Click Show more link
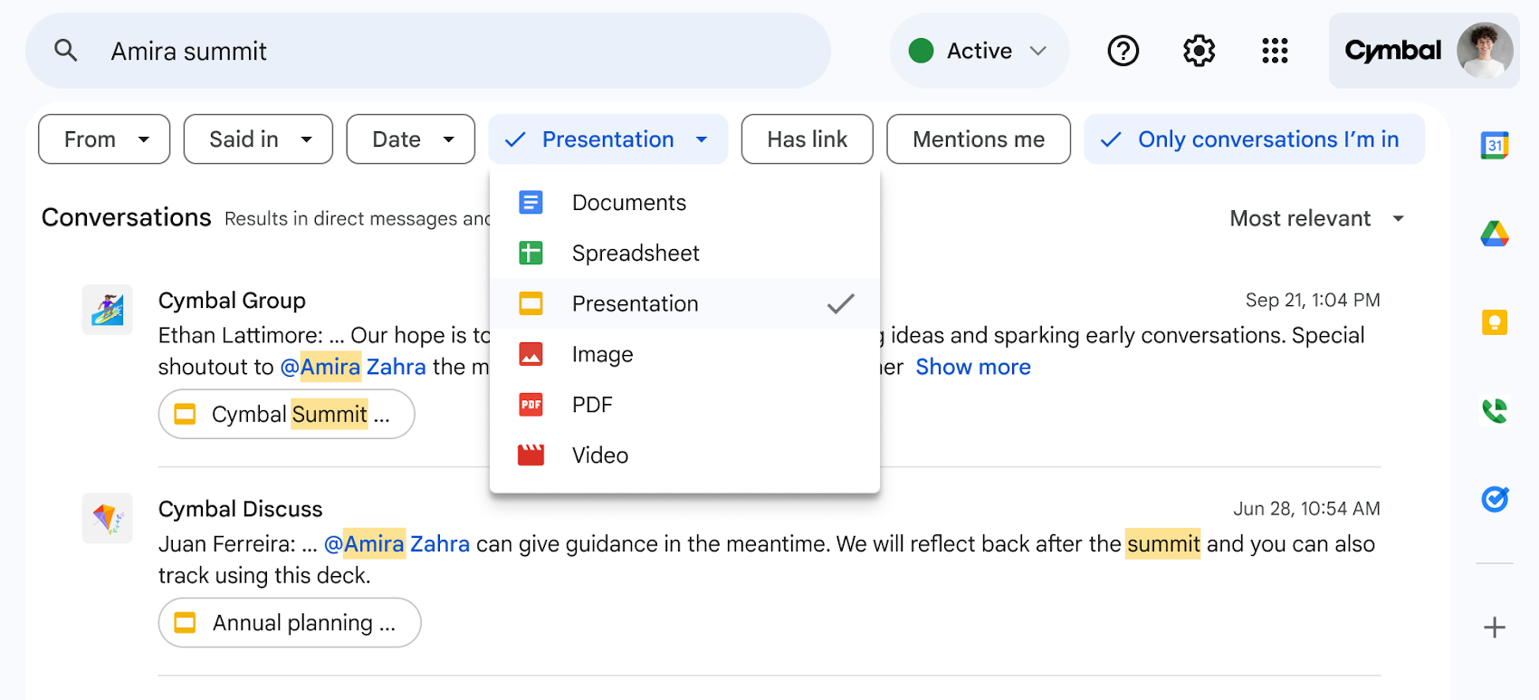1539x700 pixels. tap(973, 367)
